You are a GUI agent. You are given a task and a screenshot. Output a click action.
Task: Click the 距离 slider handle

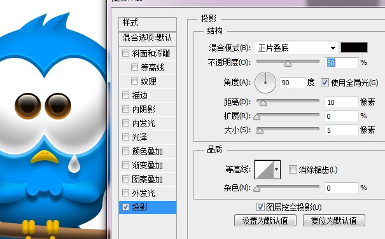pos(263,103)
